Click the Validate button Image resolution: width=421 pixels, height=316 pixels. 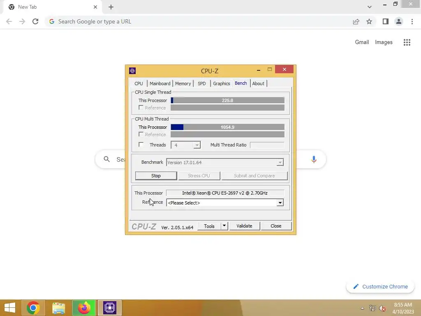244,226
